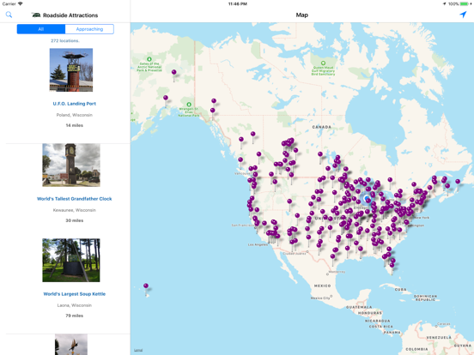Open World's Largest Soup Kettle link

75,294
